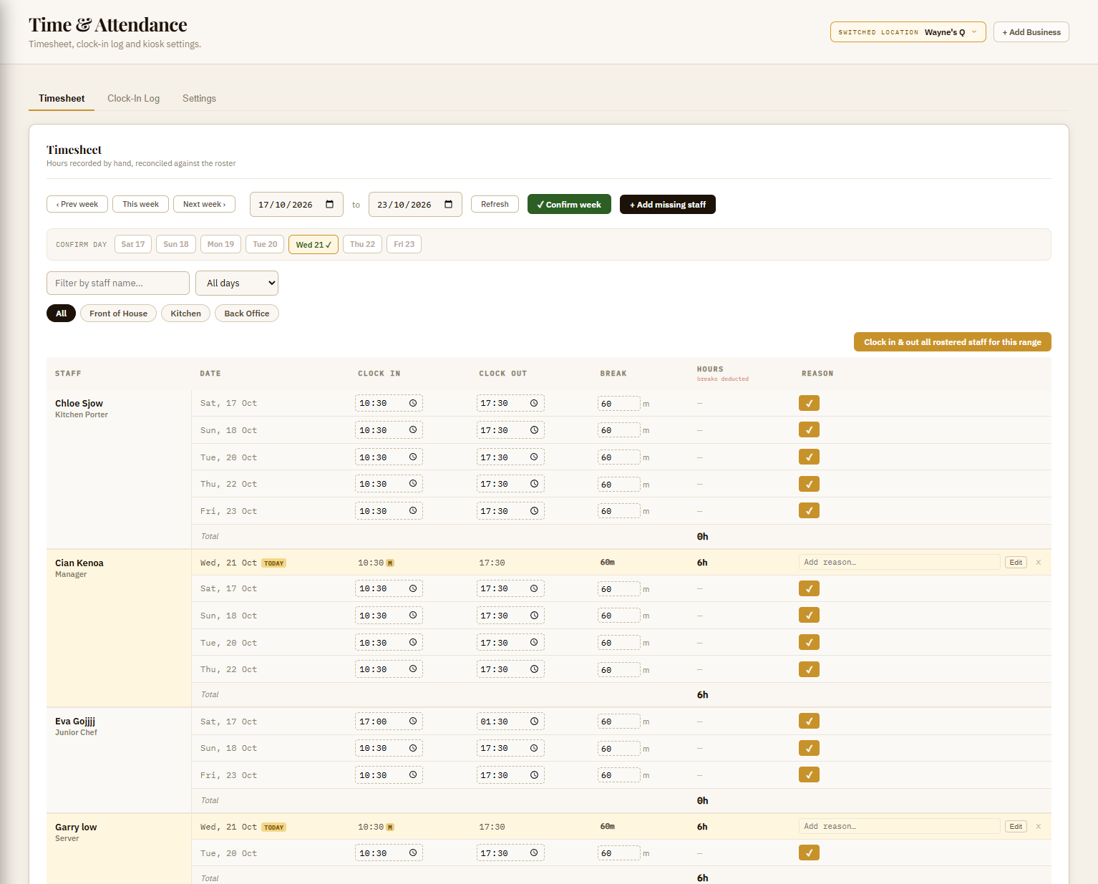
Task: Remove Garry low's Wed 21 Oct entry
Action: pyautogui.click(x=1039, y=827)
